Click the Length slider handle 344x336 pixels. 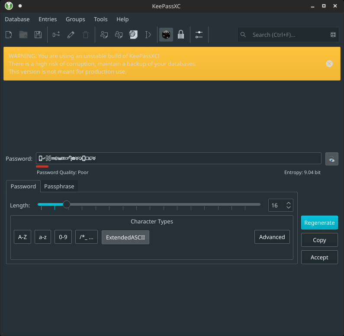67,204
